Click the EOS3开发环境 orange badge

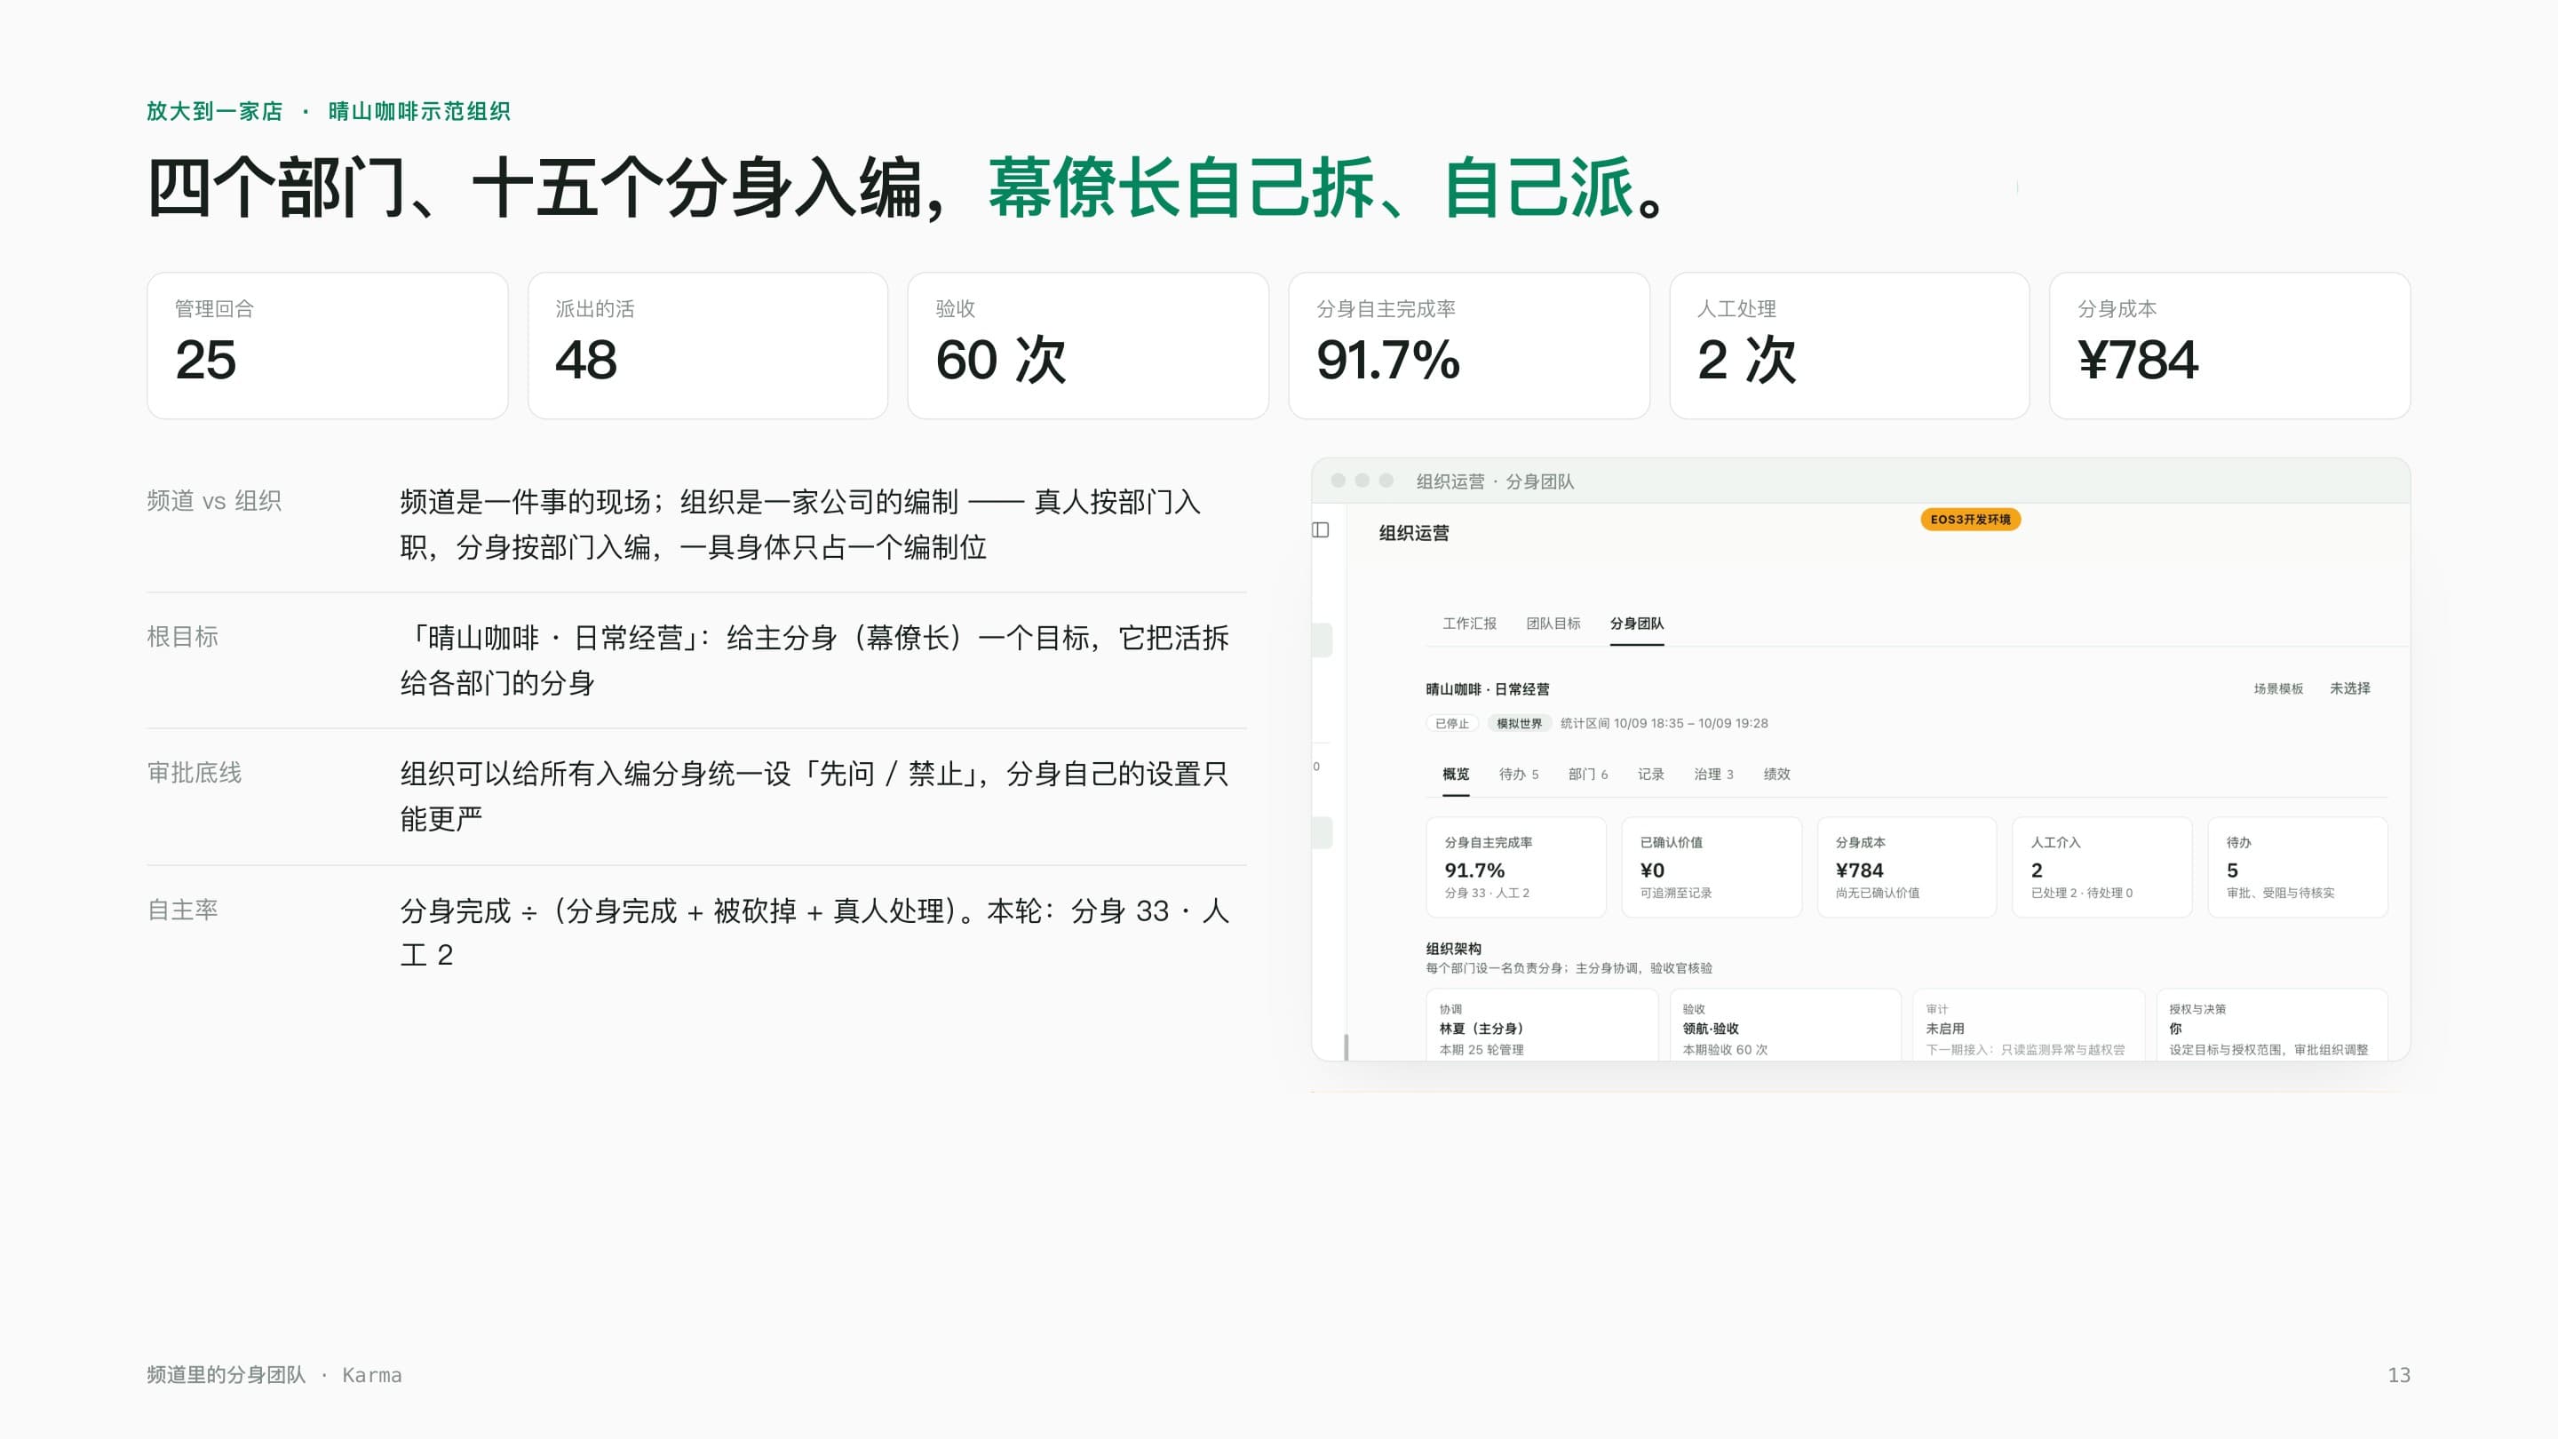[x=1970, y=520]
